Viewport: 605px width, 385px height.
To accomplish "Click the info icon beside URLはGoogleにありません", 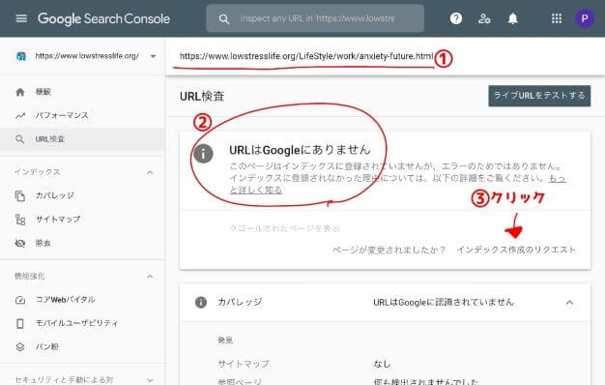I will [203, 154].
